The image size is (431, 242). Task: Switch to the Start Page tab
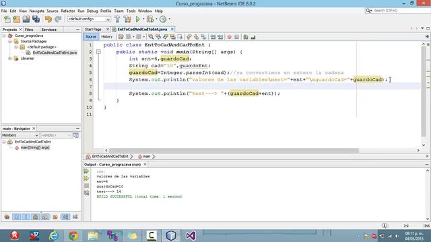tap(93, 29)
